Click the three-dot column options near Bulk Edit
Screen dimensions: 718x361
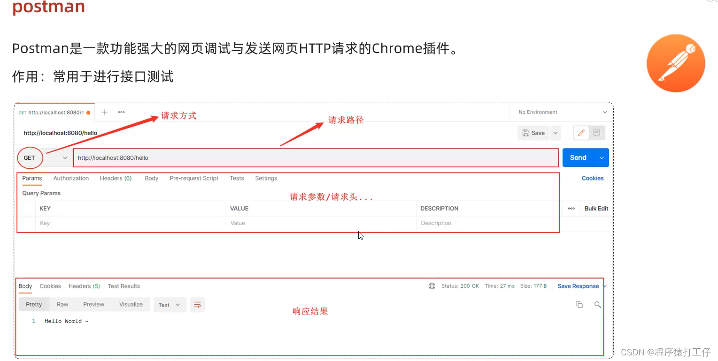click(x=571, y=209)
